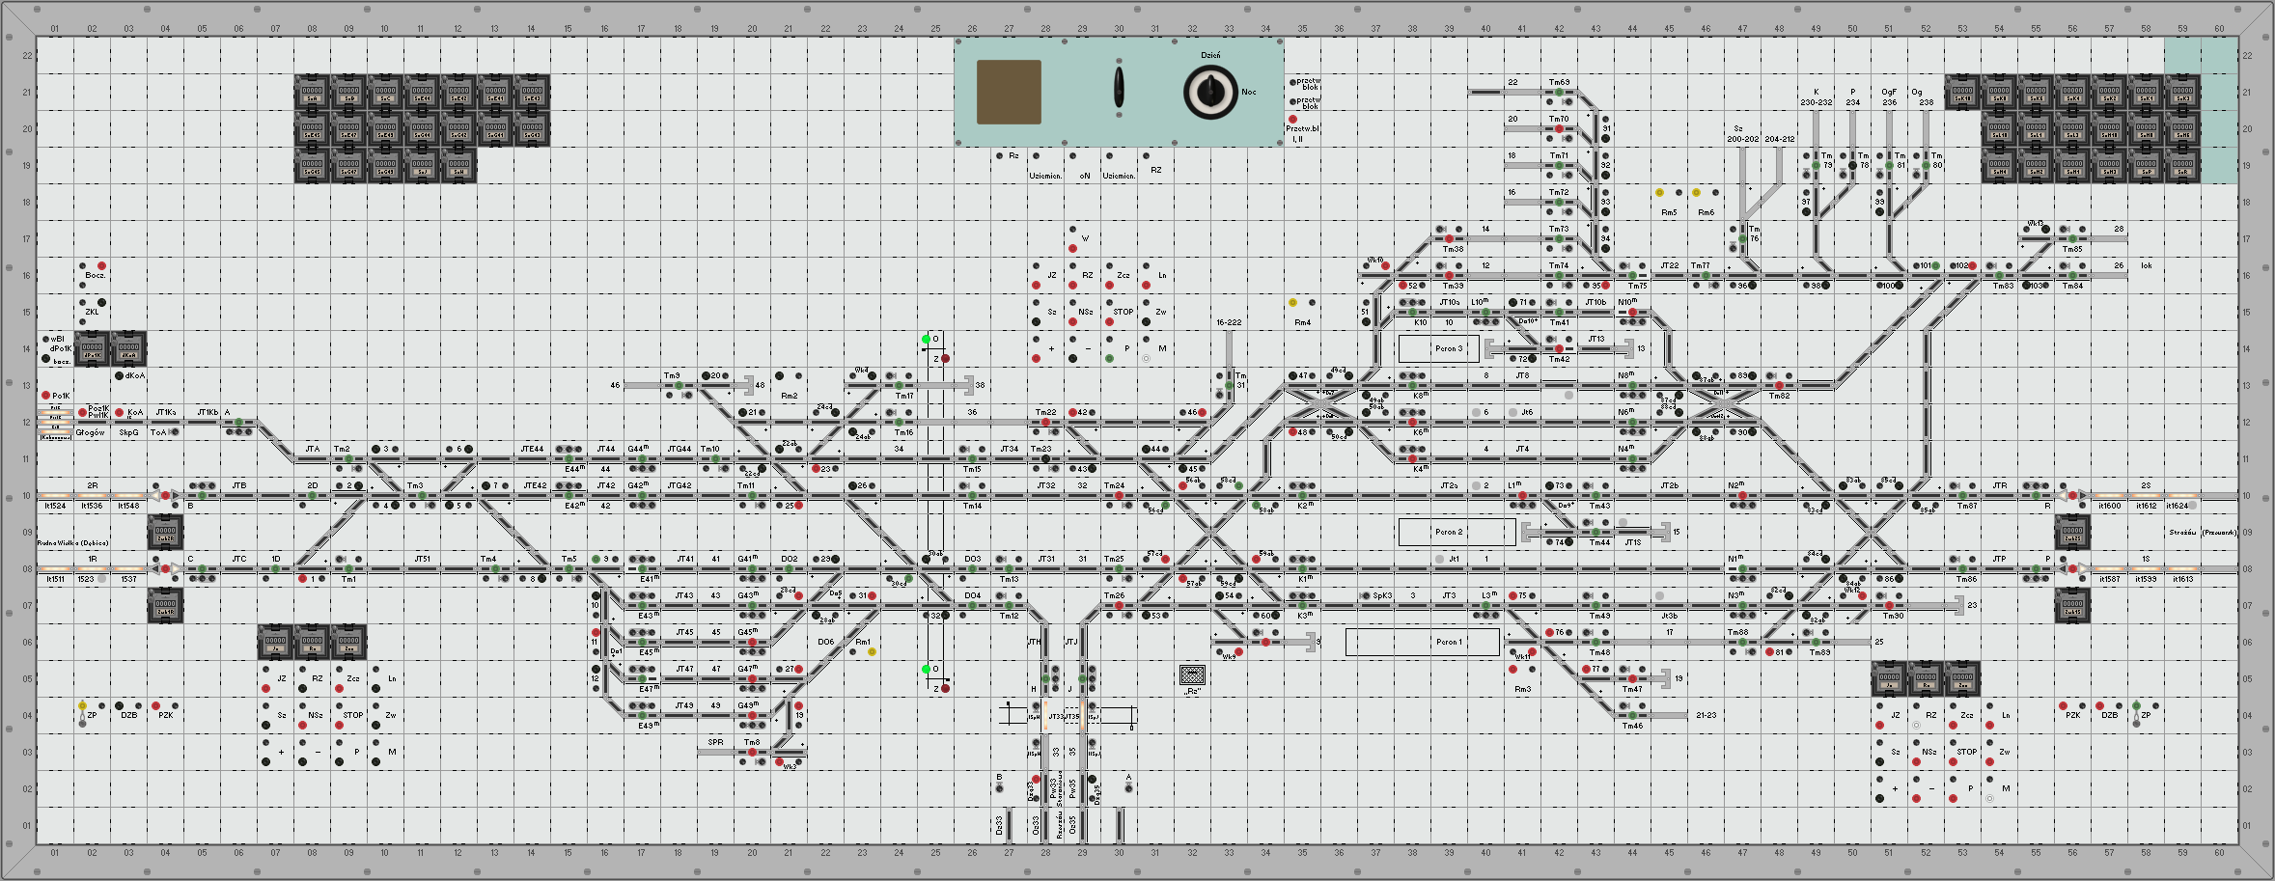Click the dKoA counter module

coord(128,348)
